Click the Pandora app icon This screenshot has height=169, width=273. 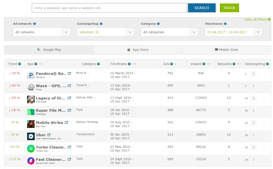pos(31,75)
